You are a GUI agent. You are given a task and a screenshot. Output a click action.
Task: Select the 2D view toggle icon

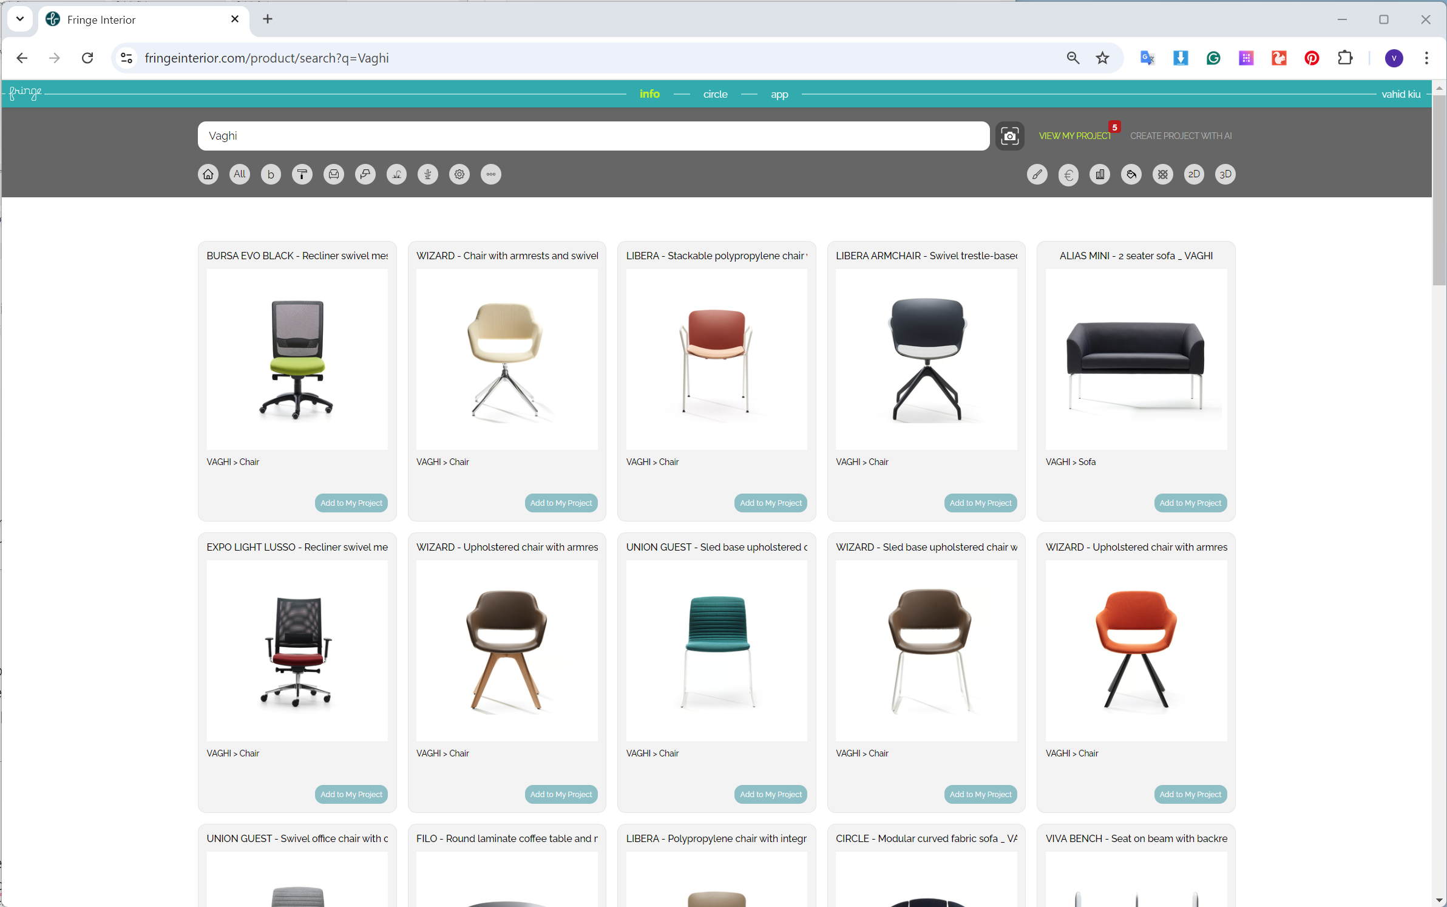coord(1194,174)
